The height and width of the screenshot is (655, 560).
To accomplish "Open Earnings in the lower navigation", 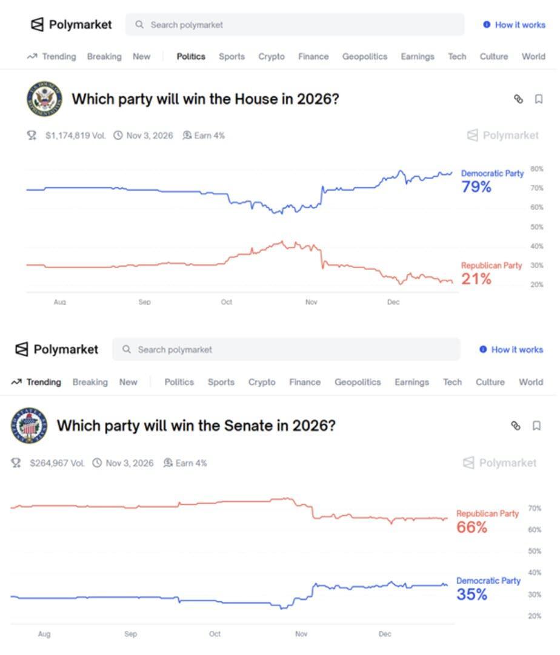I will coord(412,383).
